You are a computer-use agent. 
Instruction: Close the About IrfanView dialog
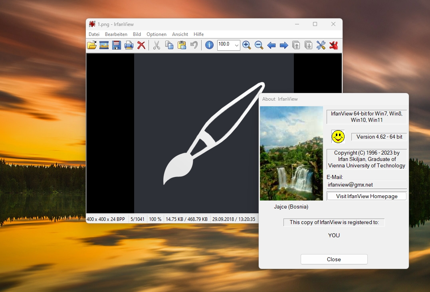click(x=334, y=259)
